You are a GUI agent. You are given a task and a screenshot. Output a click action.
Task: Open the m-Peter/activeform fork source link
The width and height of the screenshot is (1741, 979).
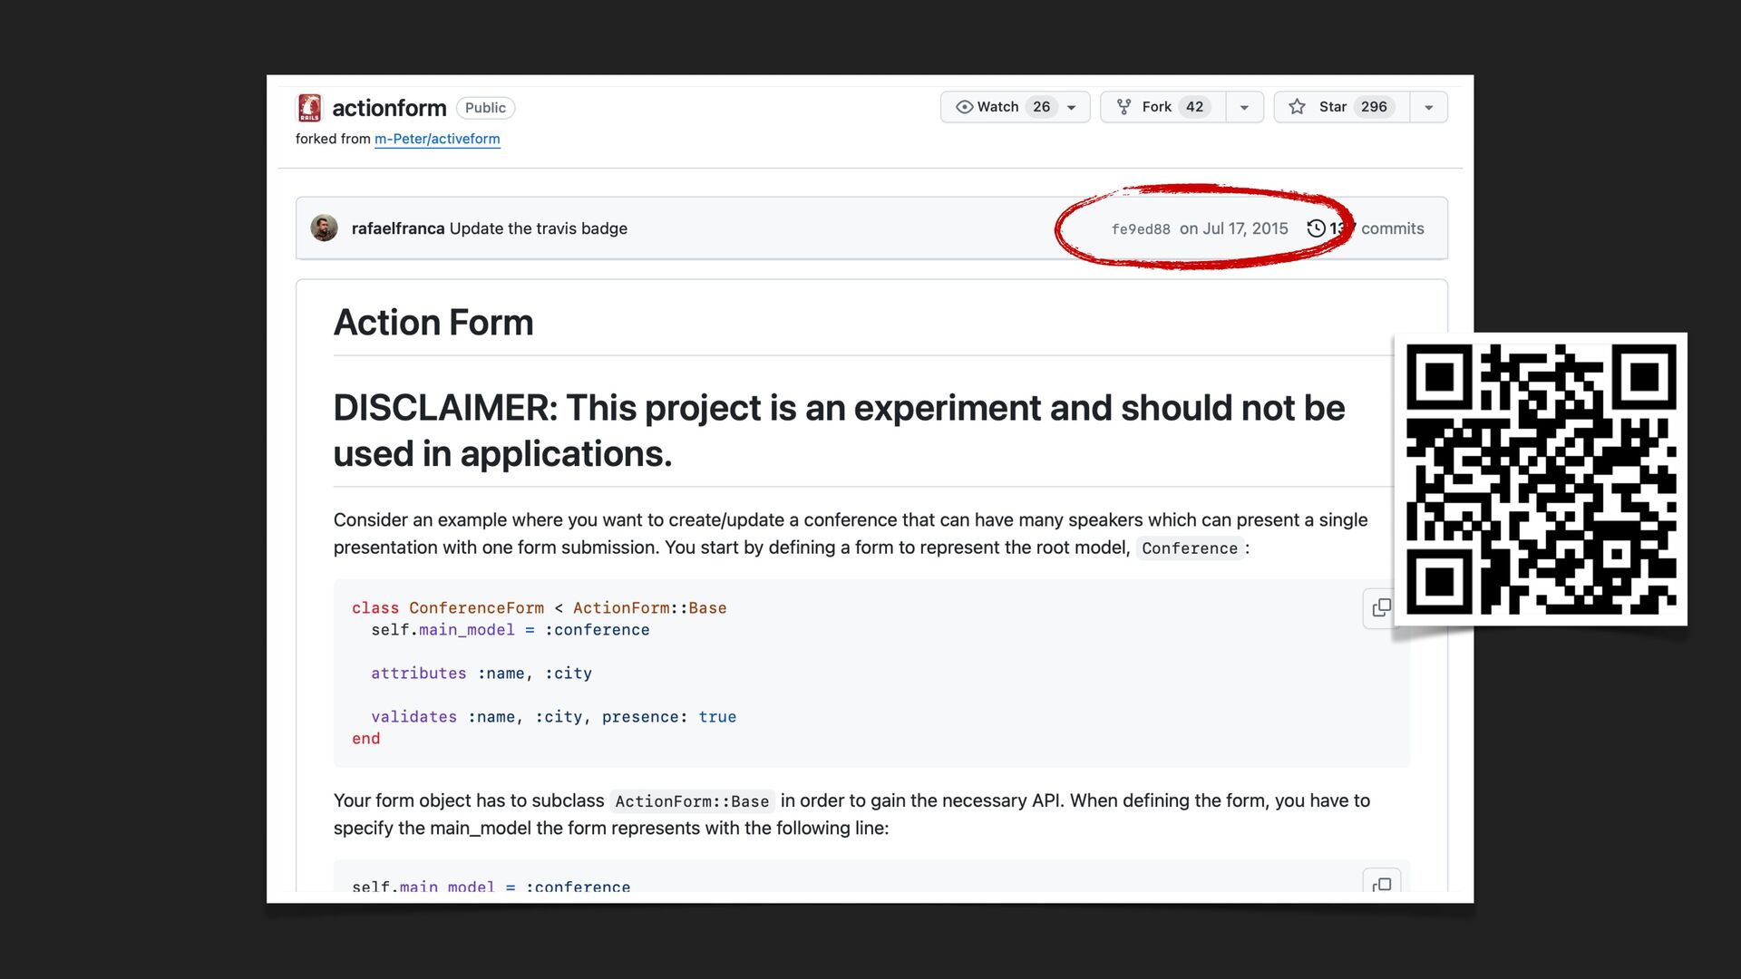[437, 139]
